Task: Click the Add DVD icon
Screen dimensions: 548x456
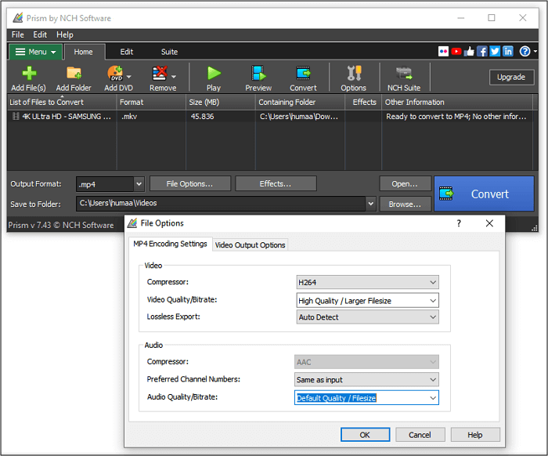Action: (118, 77)
